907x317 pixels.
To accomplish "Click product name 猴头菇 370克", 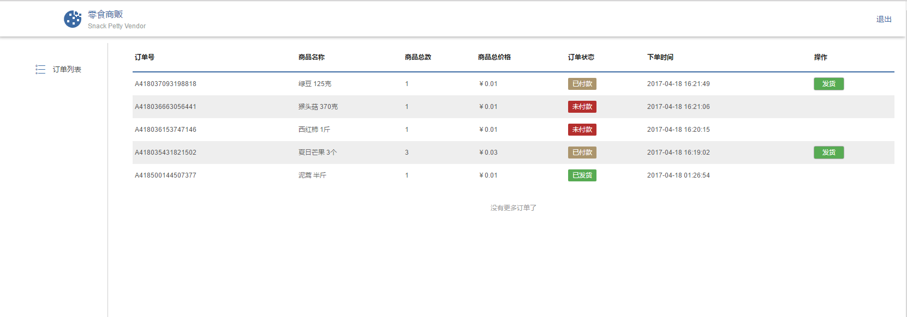I will [x=318, y=107].
